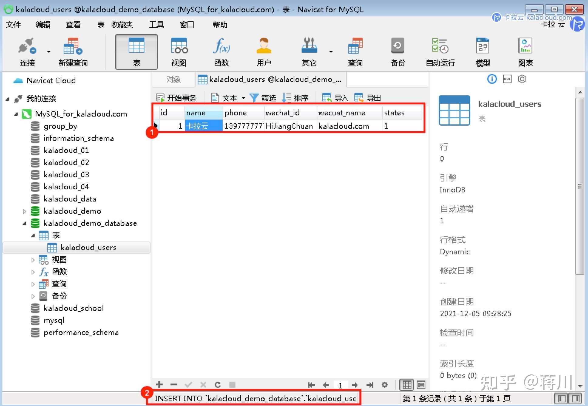The width and height of the screenshot is (588, 406).
Task: Open the 备份 (Backup) toolbar icon
Action: point(397,52)
